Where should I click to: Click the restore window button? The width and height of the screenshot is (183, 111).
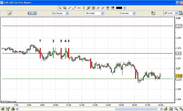pos(178,3)
